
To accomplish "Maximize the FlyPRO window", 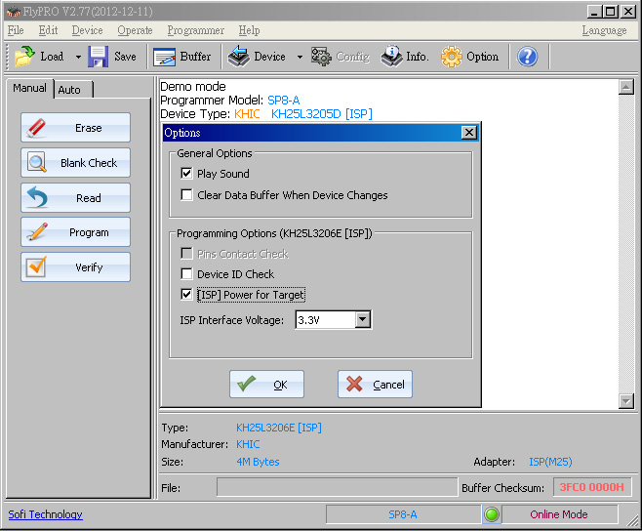I will 611,12.
